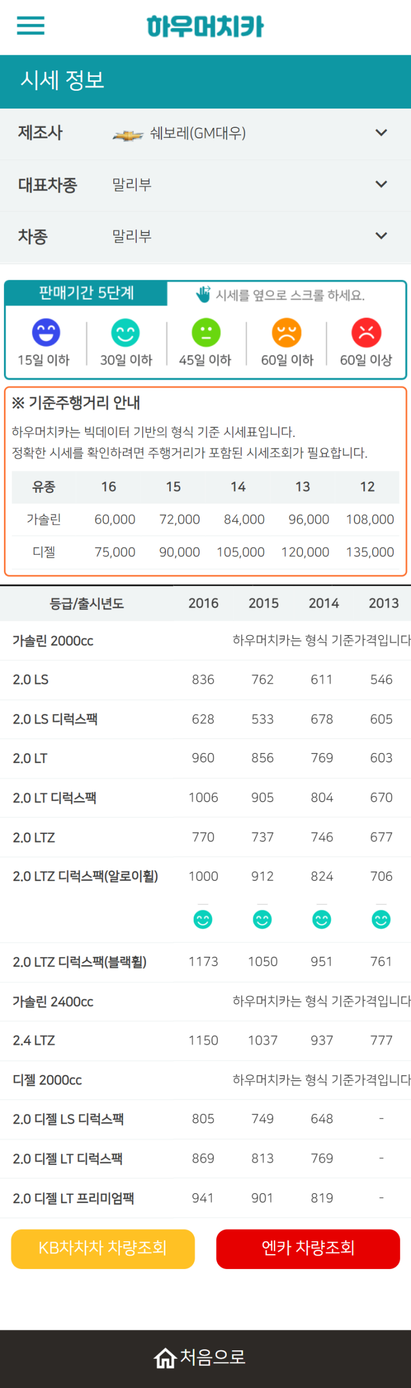Click smiley icon under 2014 column
The height and width of the screenshot is (1388, 411).
coord(321,920)
